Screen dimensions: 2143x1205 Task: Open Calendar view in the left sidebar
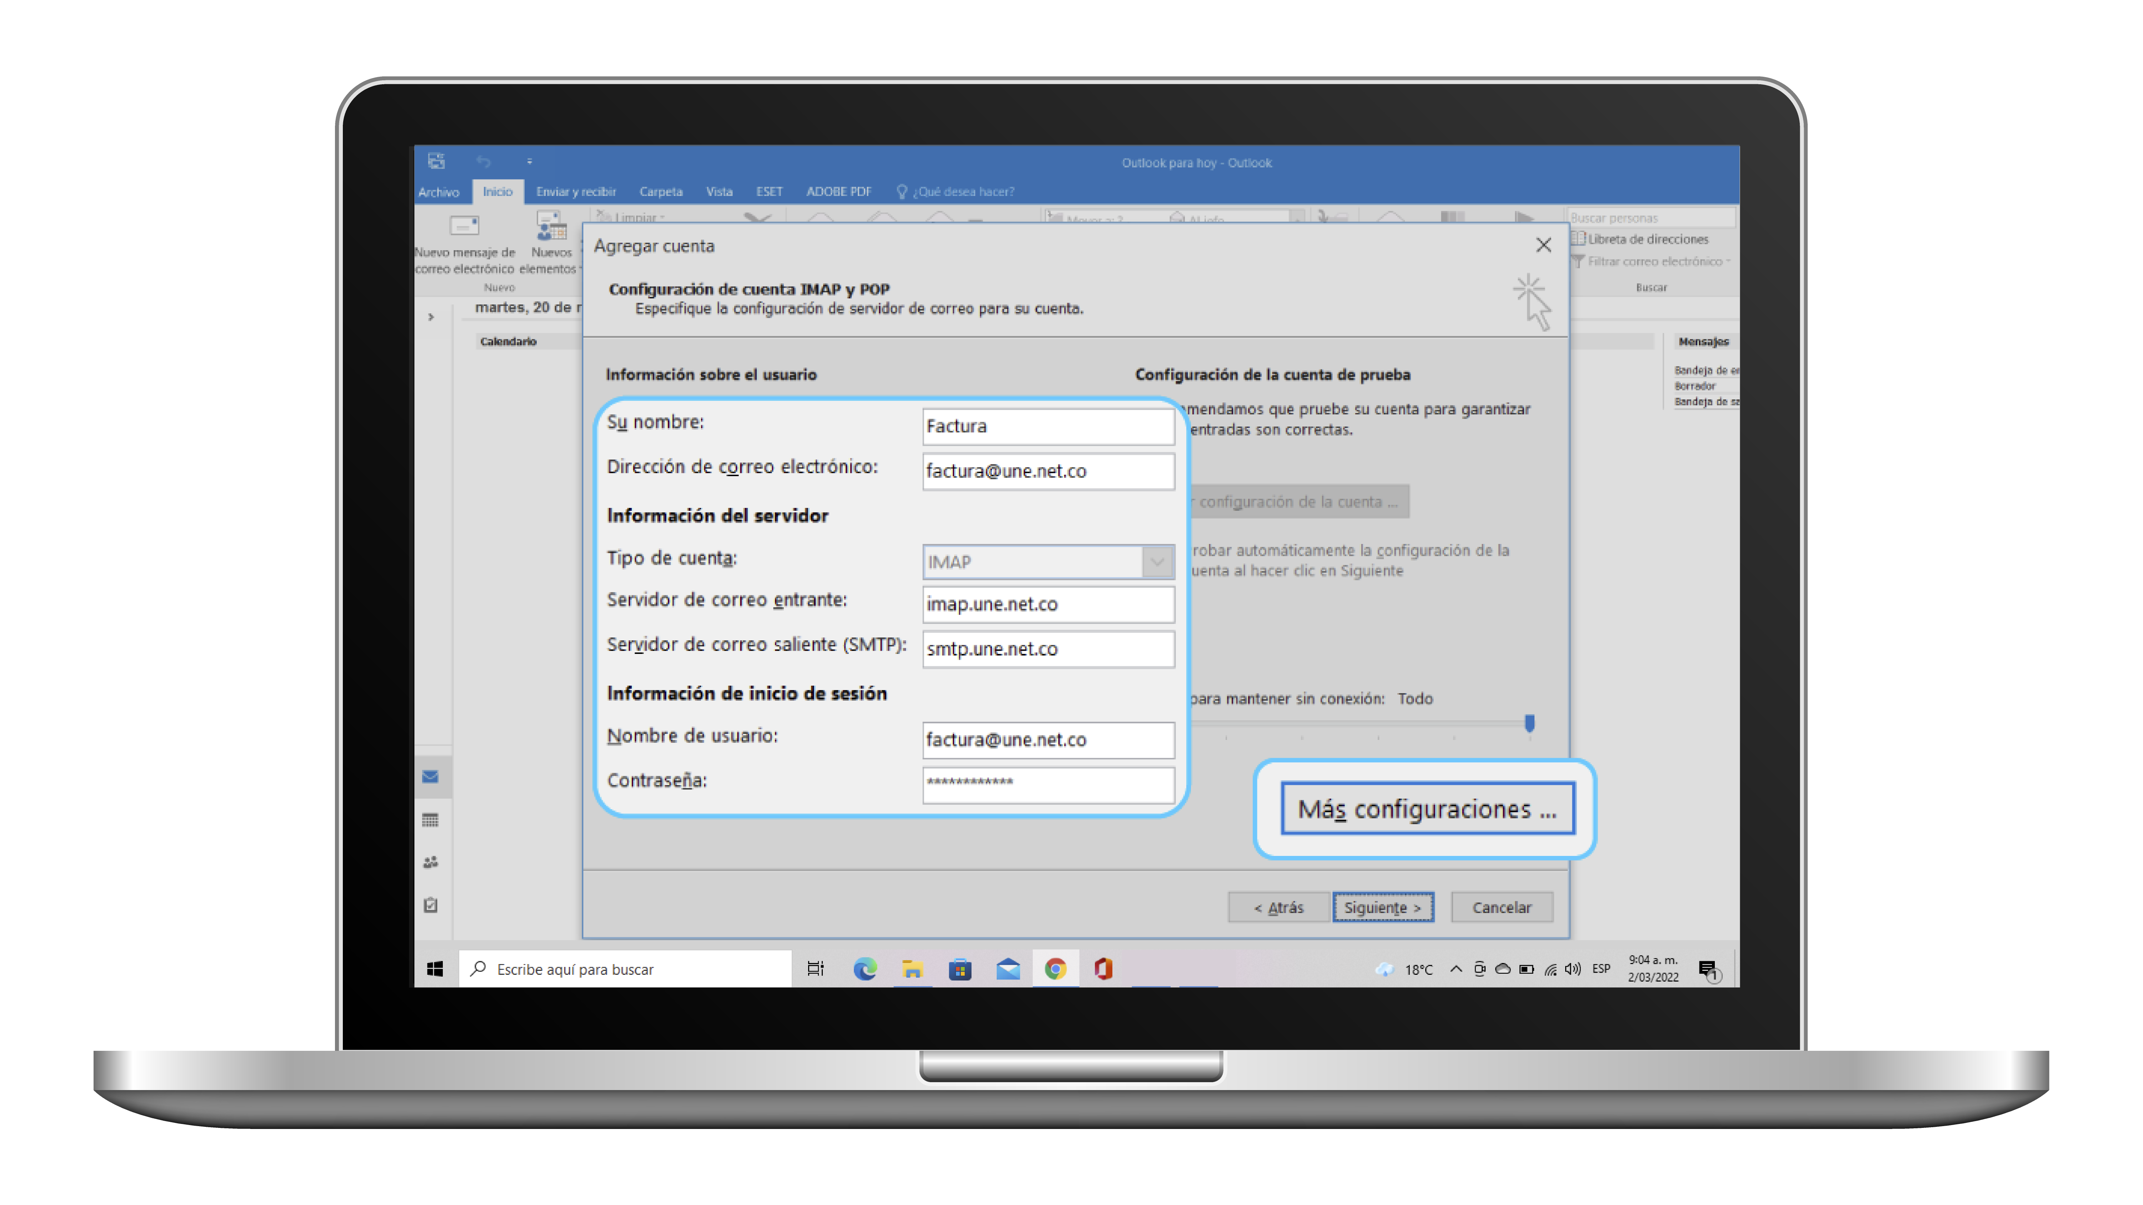pyautogui.click(x=430, y=820)
